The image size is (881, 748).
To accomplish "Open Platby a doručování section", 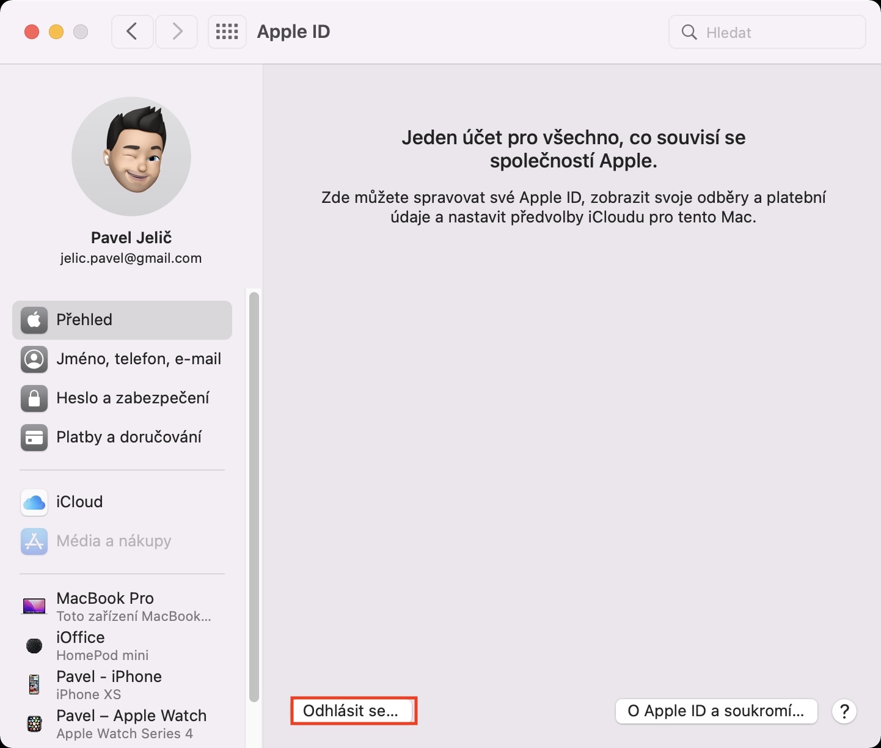I will (x=122, y=438).
